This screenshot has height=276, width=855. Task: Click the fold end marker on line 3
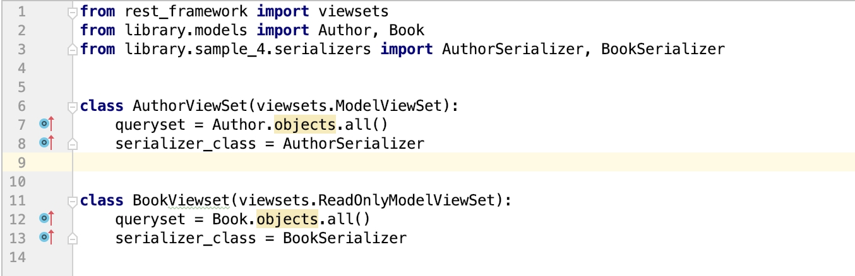tap(73, 49)
